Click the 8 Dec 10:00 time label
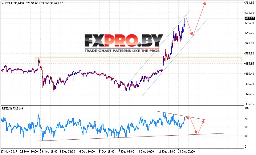 (x=146, y=151)
